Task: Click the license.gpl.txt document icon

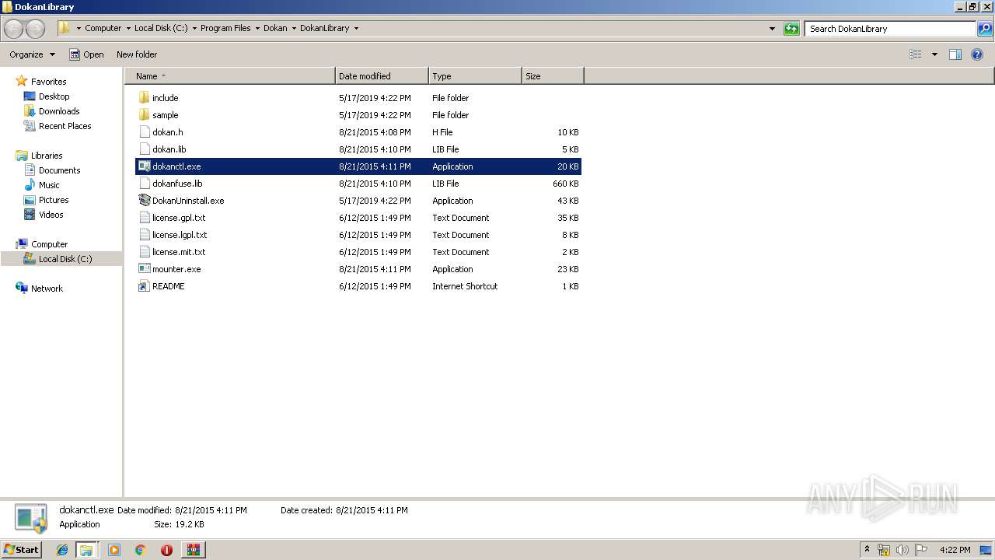Action: (144, 218)
